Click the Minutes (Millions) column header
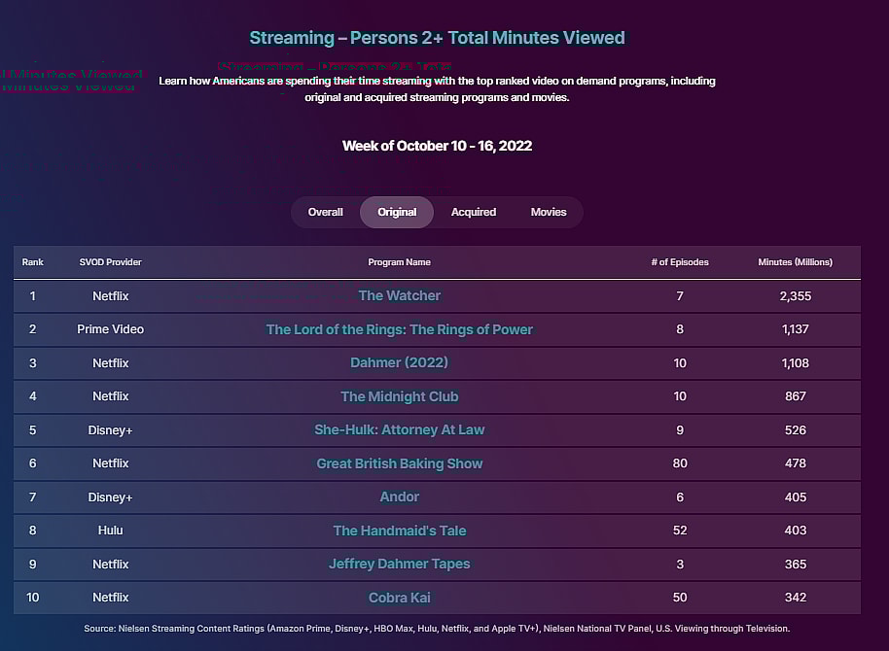This screenshot has height=651, width=889. tap(795, 262)
